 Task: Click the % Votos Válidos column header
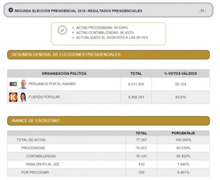(180, 73)
